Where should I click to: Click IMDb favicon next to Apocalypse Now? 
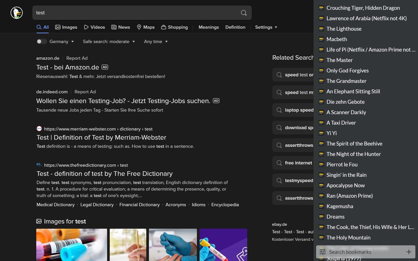click(321, 185)
